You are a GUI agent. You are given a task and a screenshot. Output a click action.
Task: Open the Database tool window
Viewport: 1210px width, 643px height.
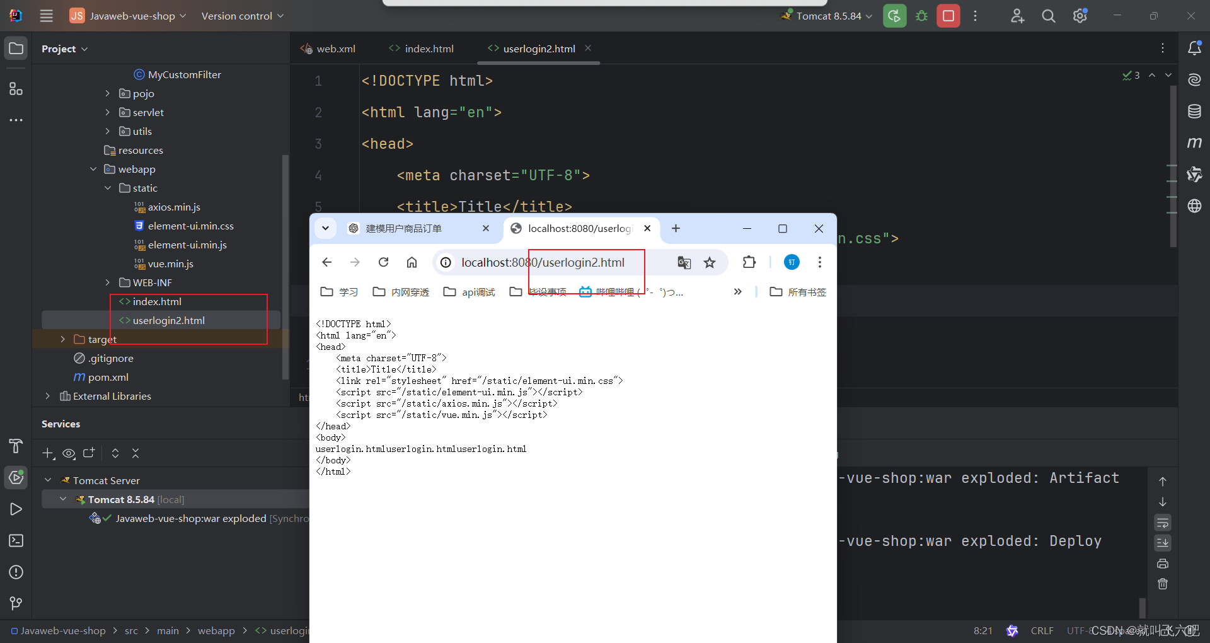(x=1194, y=111)
